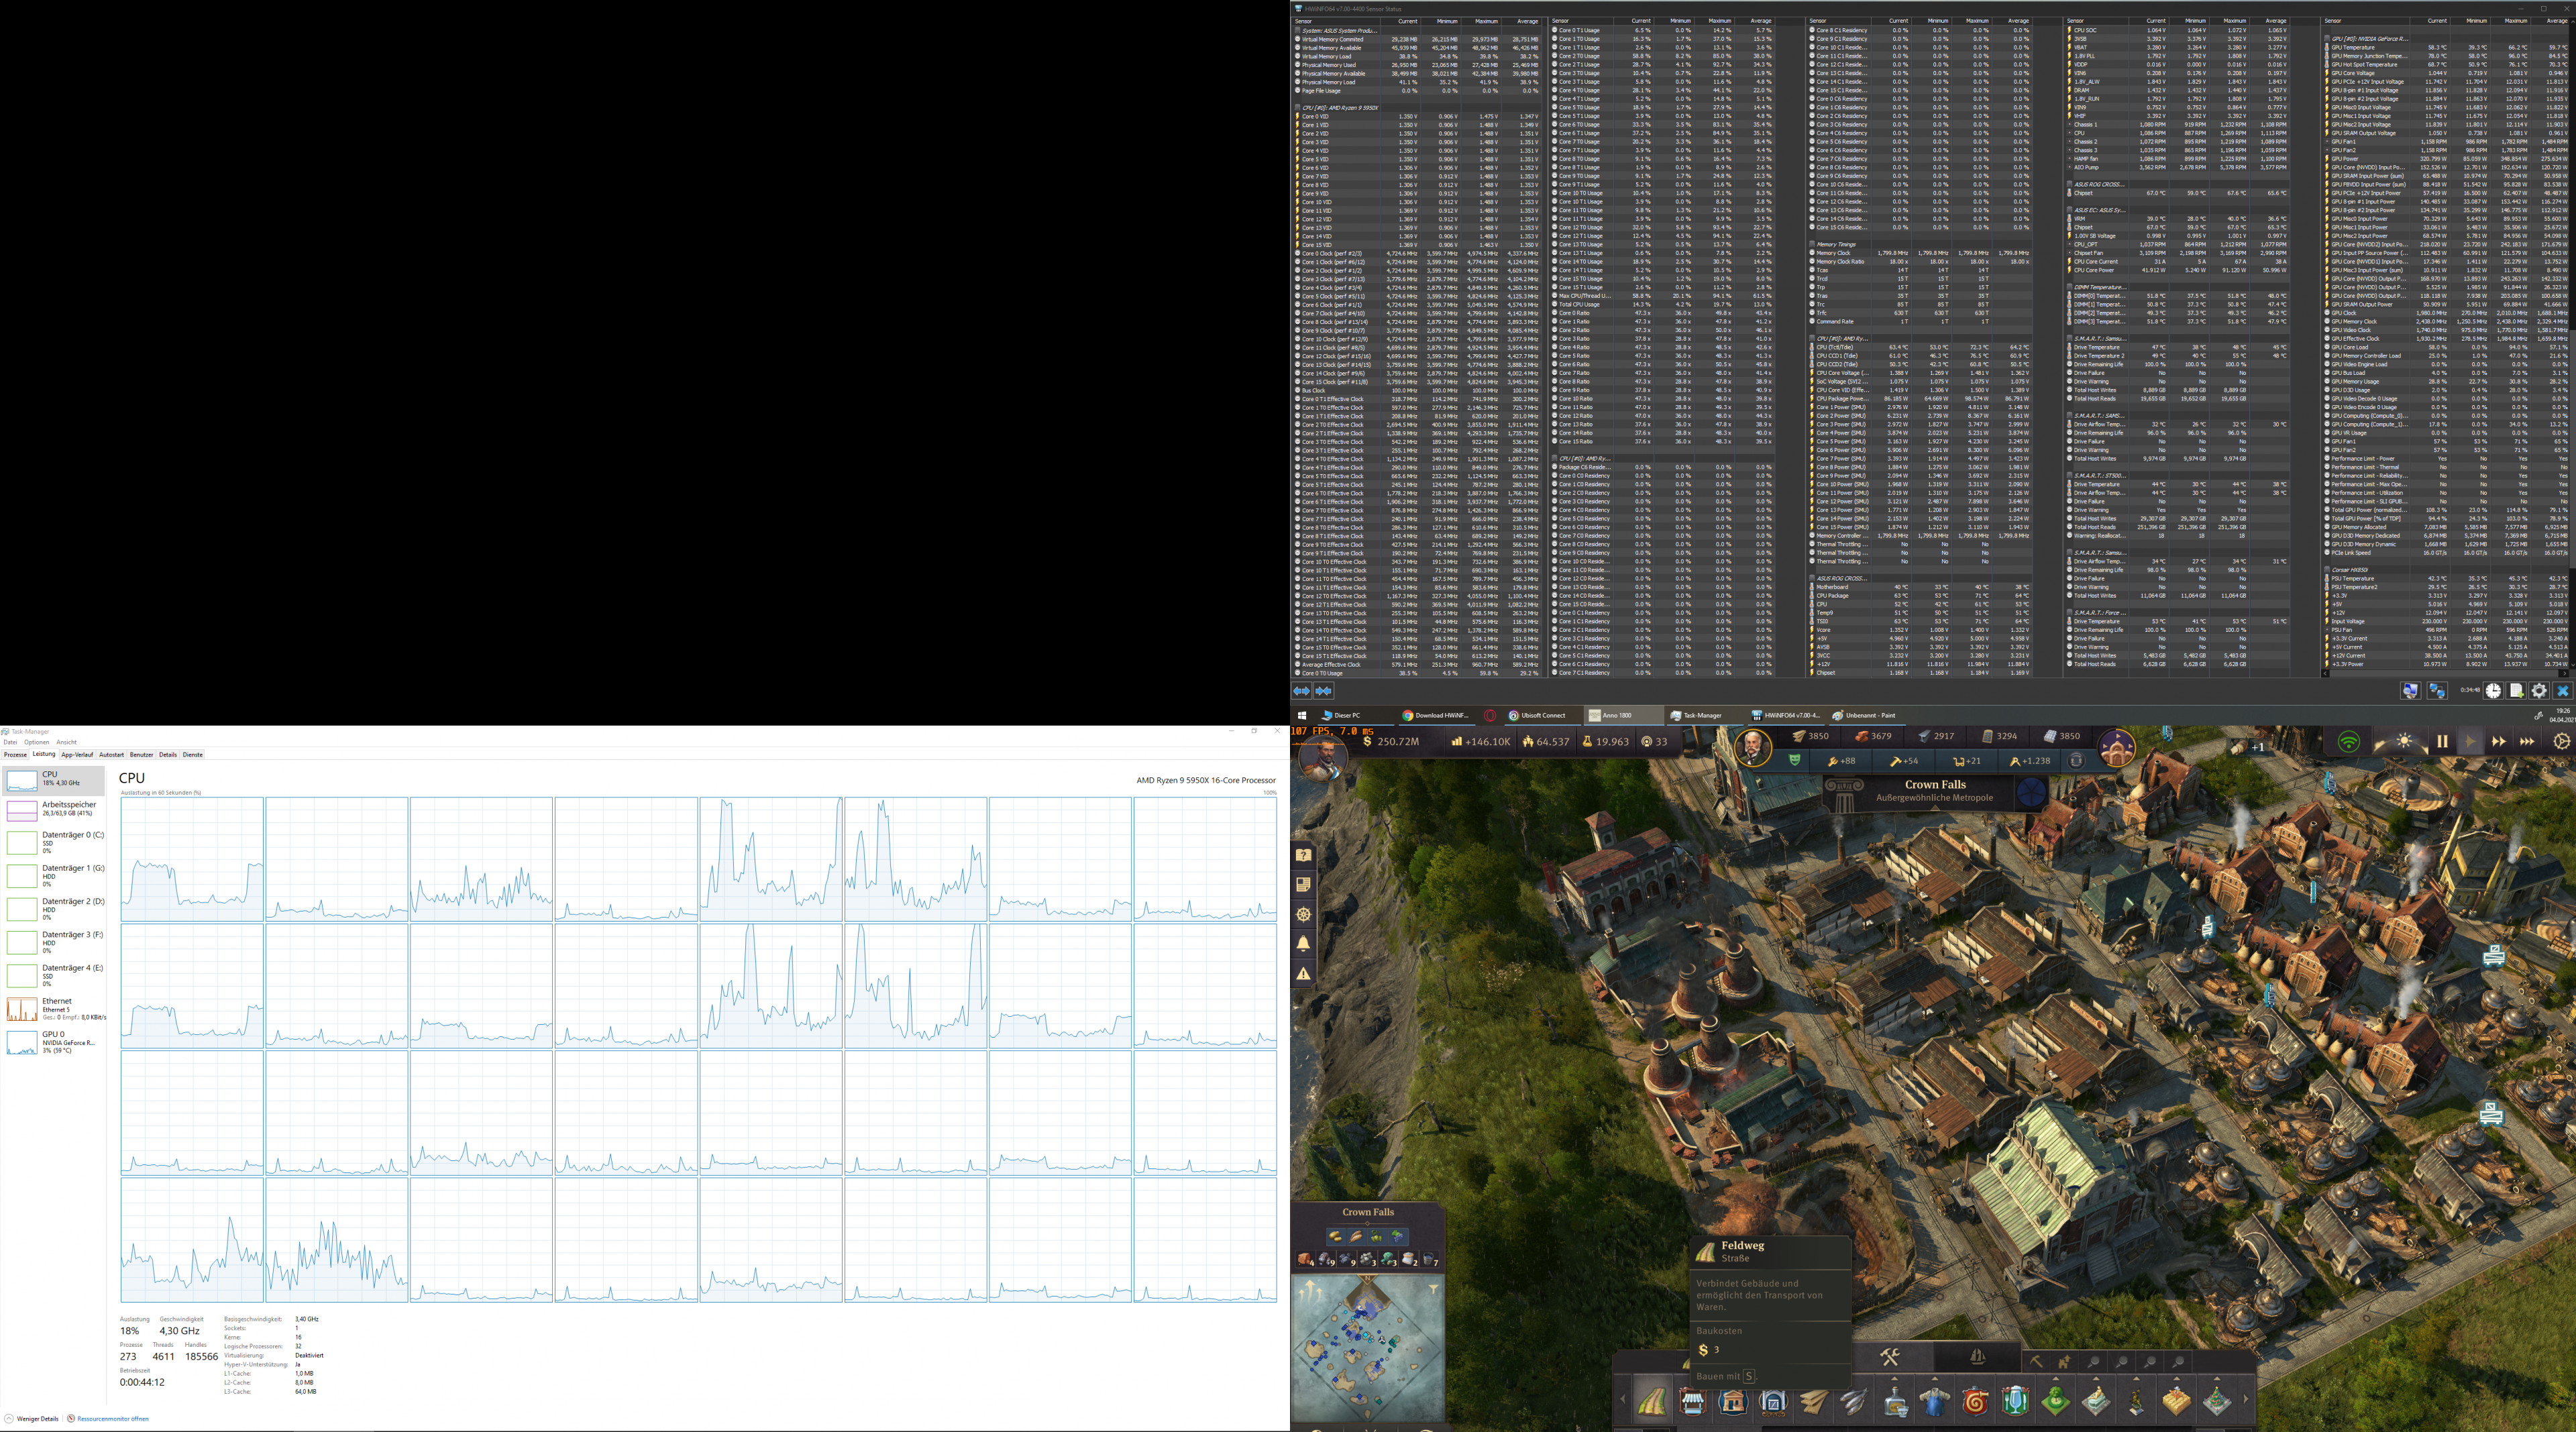Open the Ressourcenmonitor öffnen link
2576x1432 pixels.
pyautogui.click(x=112, y=1418)
